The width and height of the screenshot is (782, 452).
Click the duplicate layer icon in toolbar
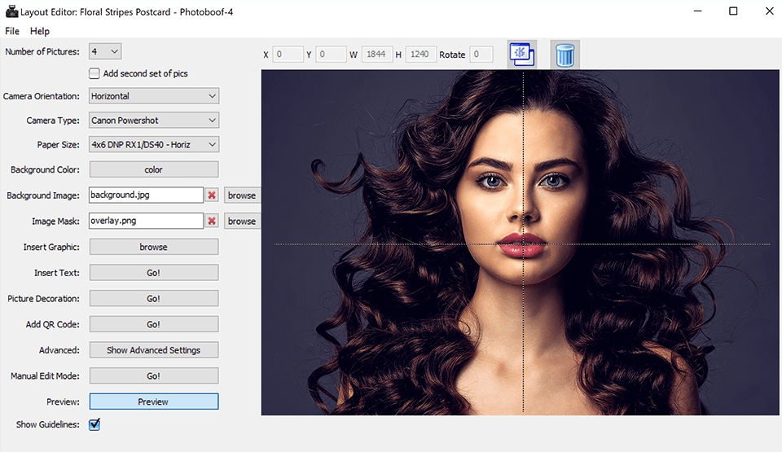[521, 55]
